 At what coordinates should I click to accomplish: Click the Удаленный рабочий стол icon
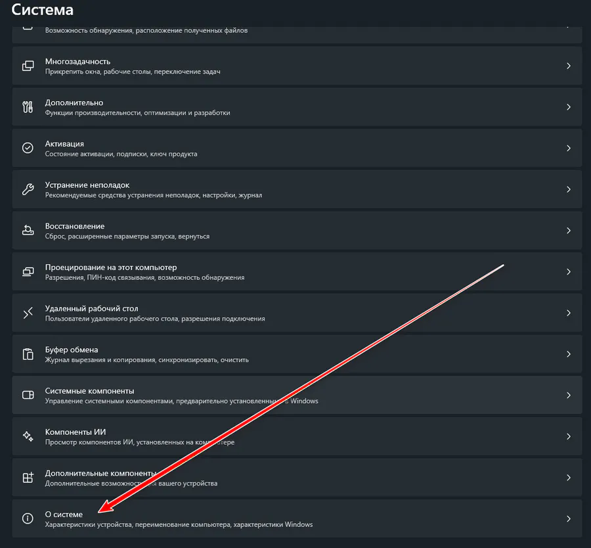(x=28, y=313)
